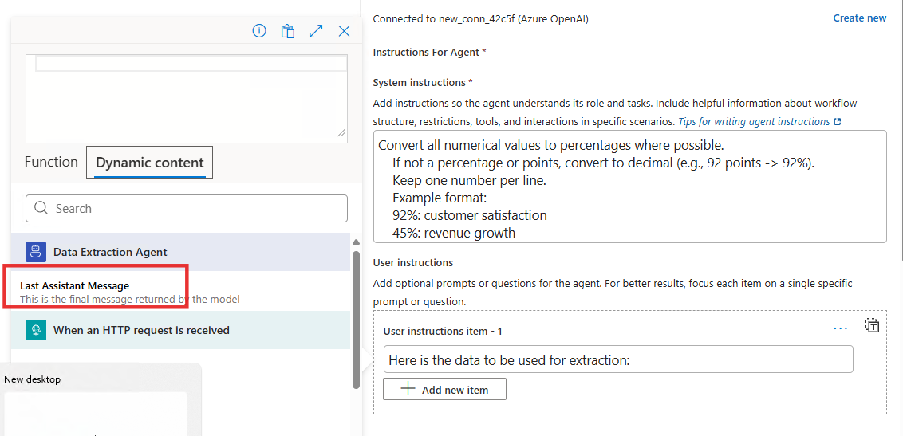Image resolution: width=903 pixels, height=436 pixels.
Task: Collapse the Data Extraction Agent group
Action: (180, 252)
